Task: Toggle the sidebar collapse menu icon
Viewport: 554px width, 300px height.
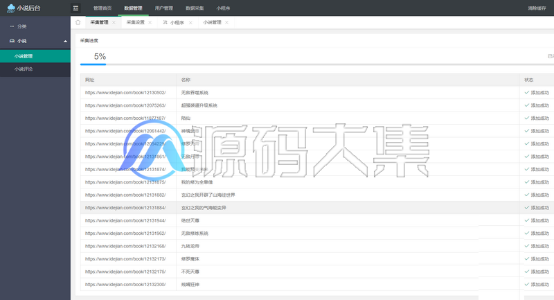Action: [x=75, y=8]
